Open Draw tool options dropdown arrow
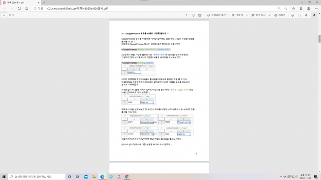This screenshot has height=180, width=321. 247,15
